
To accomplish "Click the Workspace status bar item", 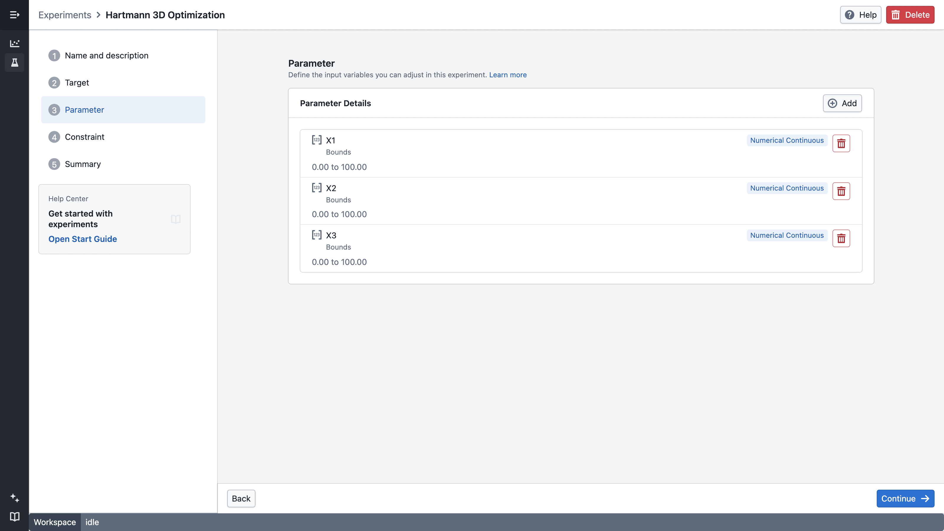I will [x=55, y=522].
